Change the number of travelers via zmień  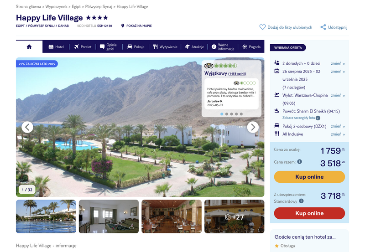pyautogui.click(x=338, y=63)
